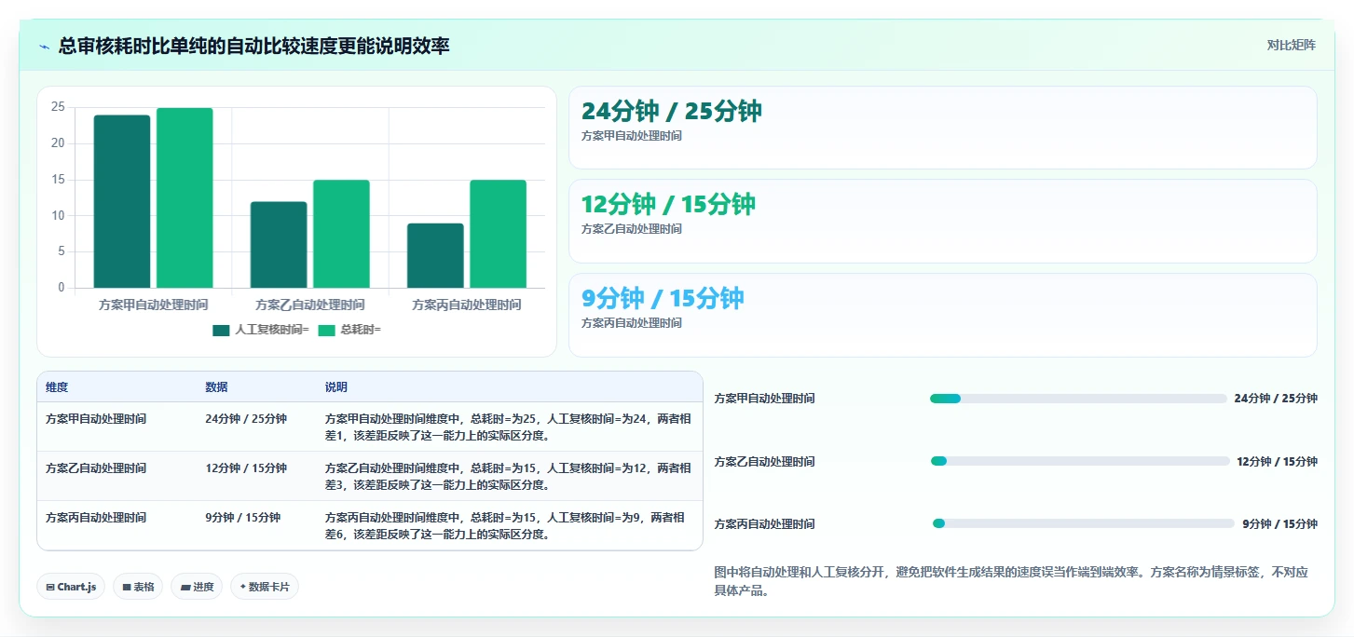
Task: Click the progress value 9分钟 / 15分钟
Action: tap(1279, 524)
